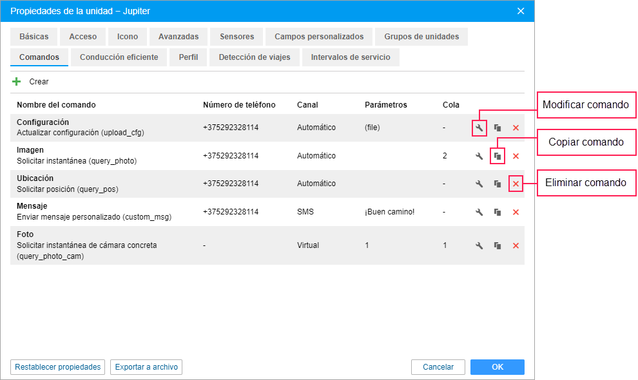The image size is (638, 380).
Task: Select the Avanzadas tab
Action: pyautogui.click(x=179, y=37)
